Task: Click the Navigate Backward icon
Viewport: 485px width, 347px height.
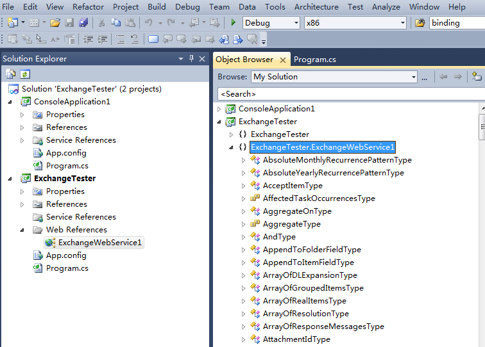Action: (194, 22)
